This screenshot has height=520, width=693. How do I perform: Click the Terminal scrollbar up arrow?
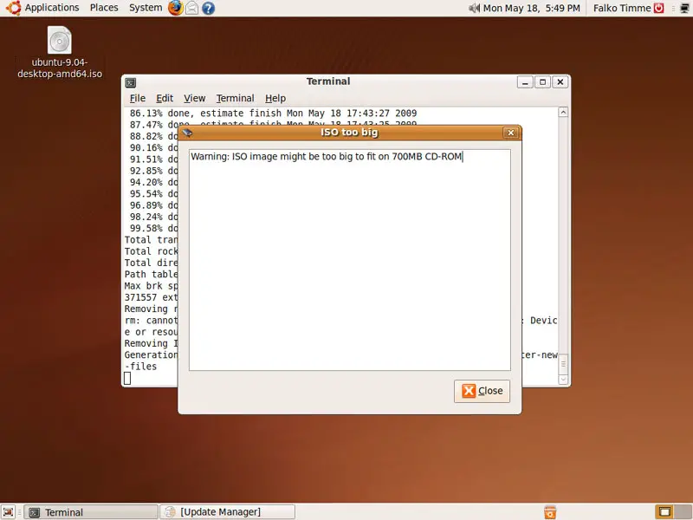563,113
